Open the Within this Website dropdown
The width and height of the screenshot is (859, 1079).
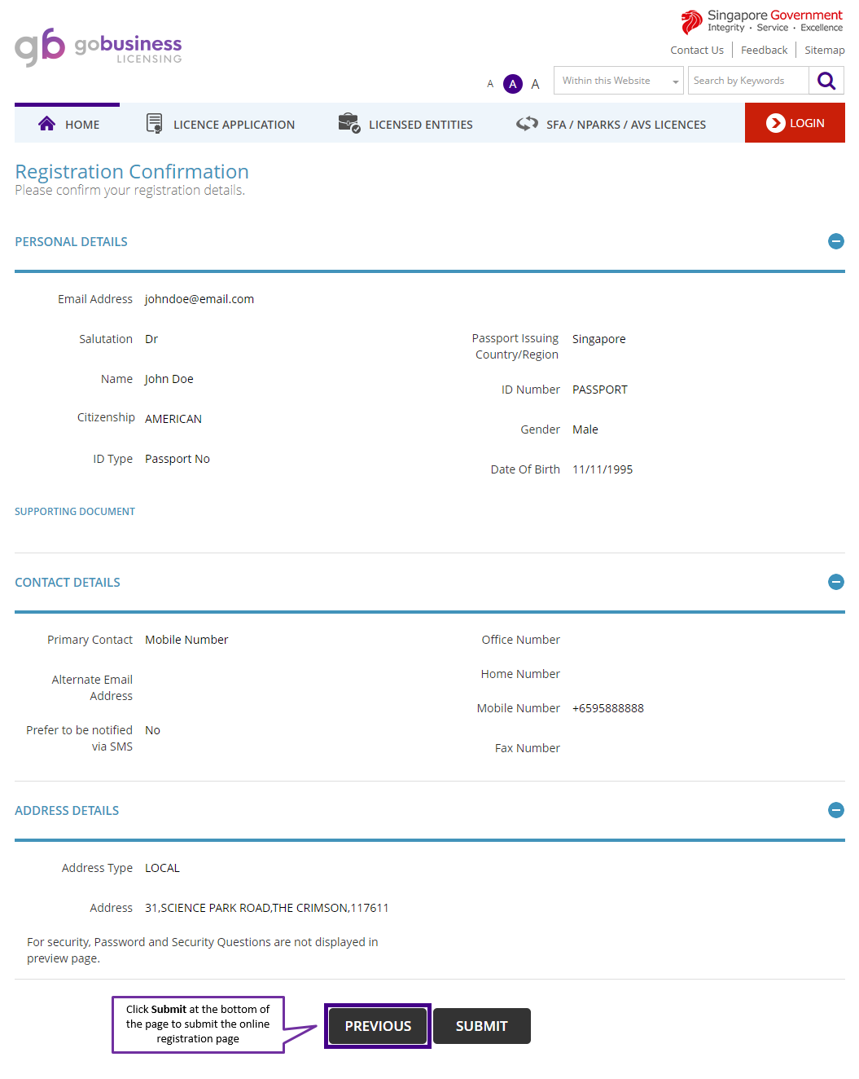[618, 81]
